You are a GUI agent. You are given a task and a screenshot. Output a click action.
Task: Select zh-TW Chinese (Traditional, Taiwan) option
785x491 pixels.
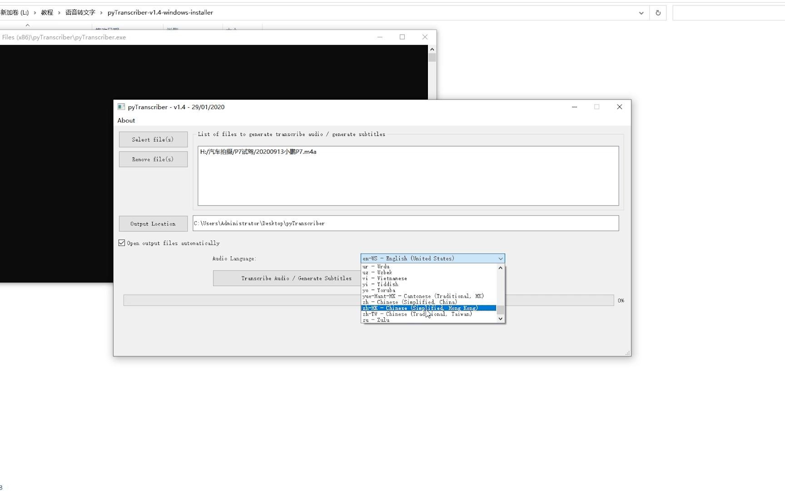pos(428,314)
